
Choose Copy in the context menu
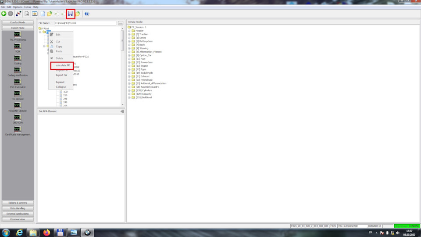click(x=59, y=47)
